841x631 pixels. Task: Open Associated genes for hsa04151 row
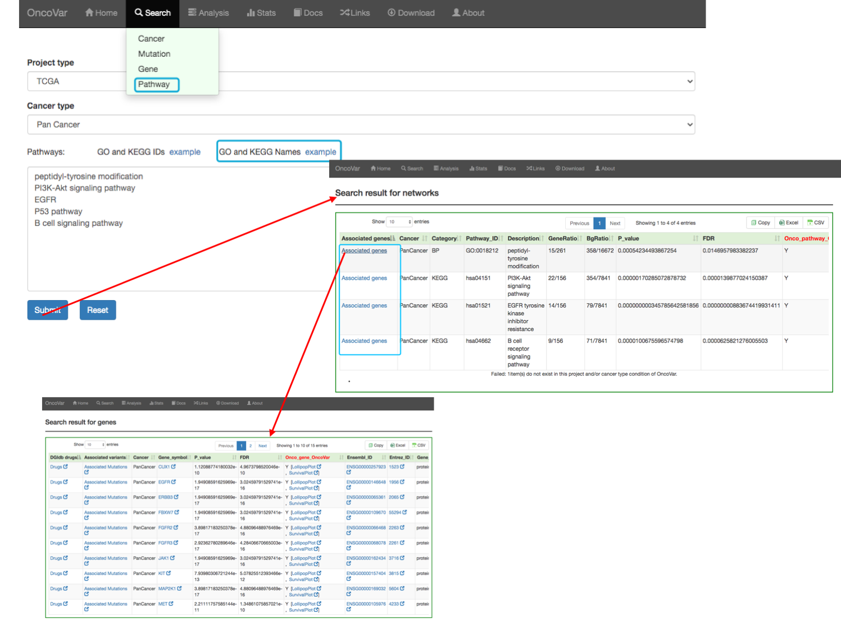coord(364,278)
